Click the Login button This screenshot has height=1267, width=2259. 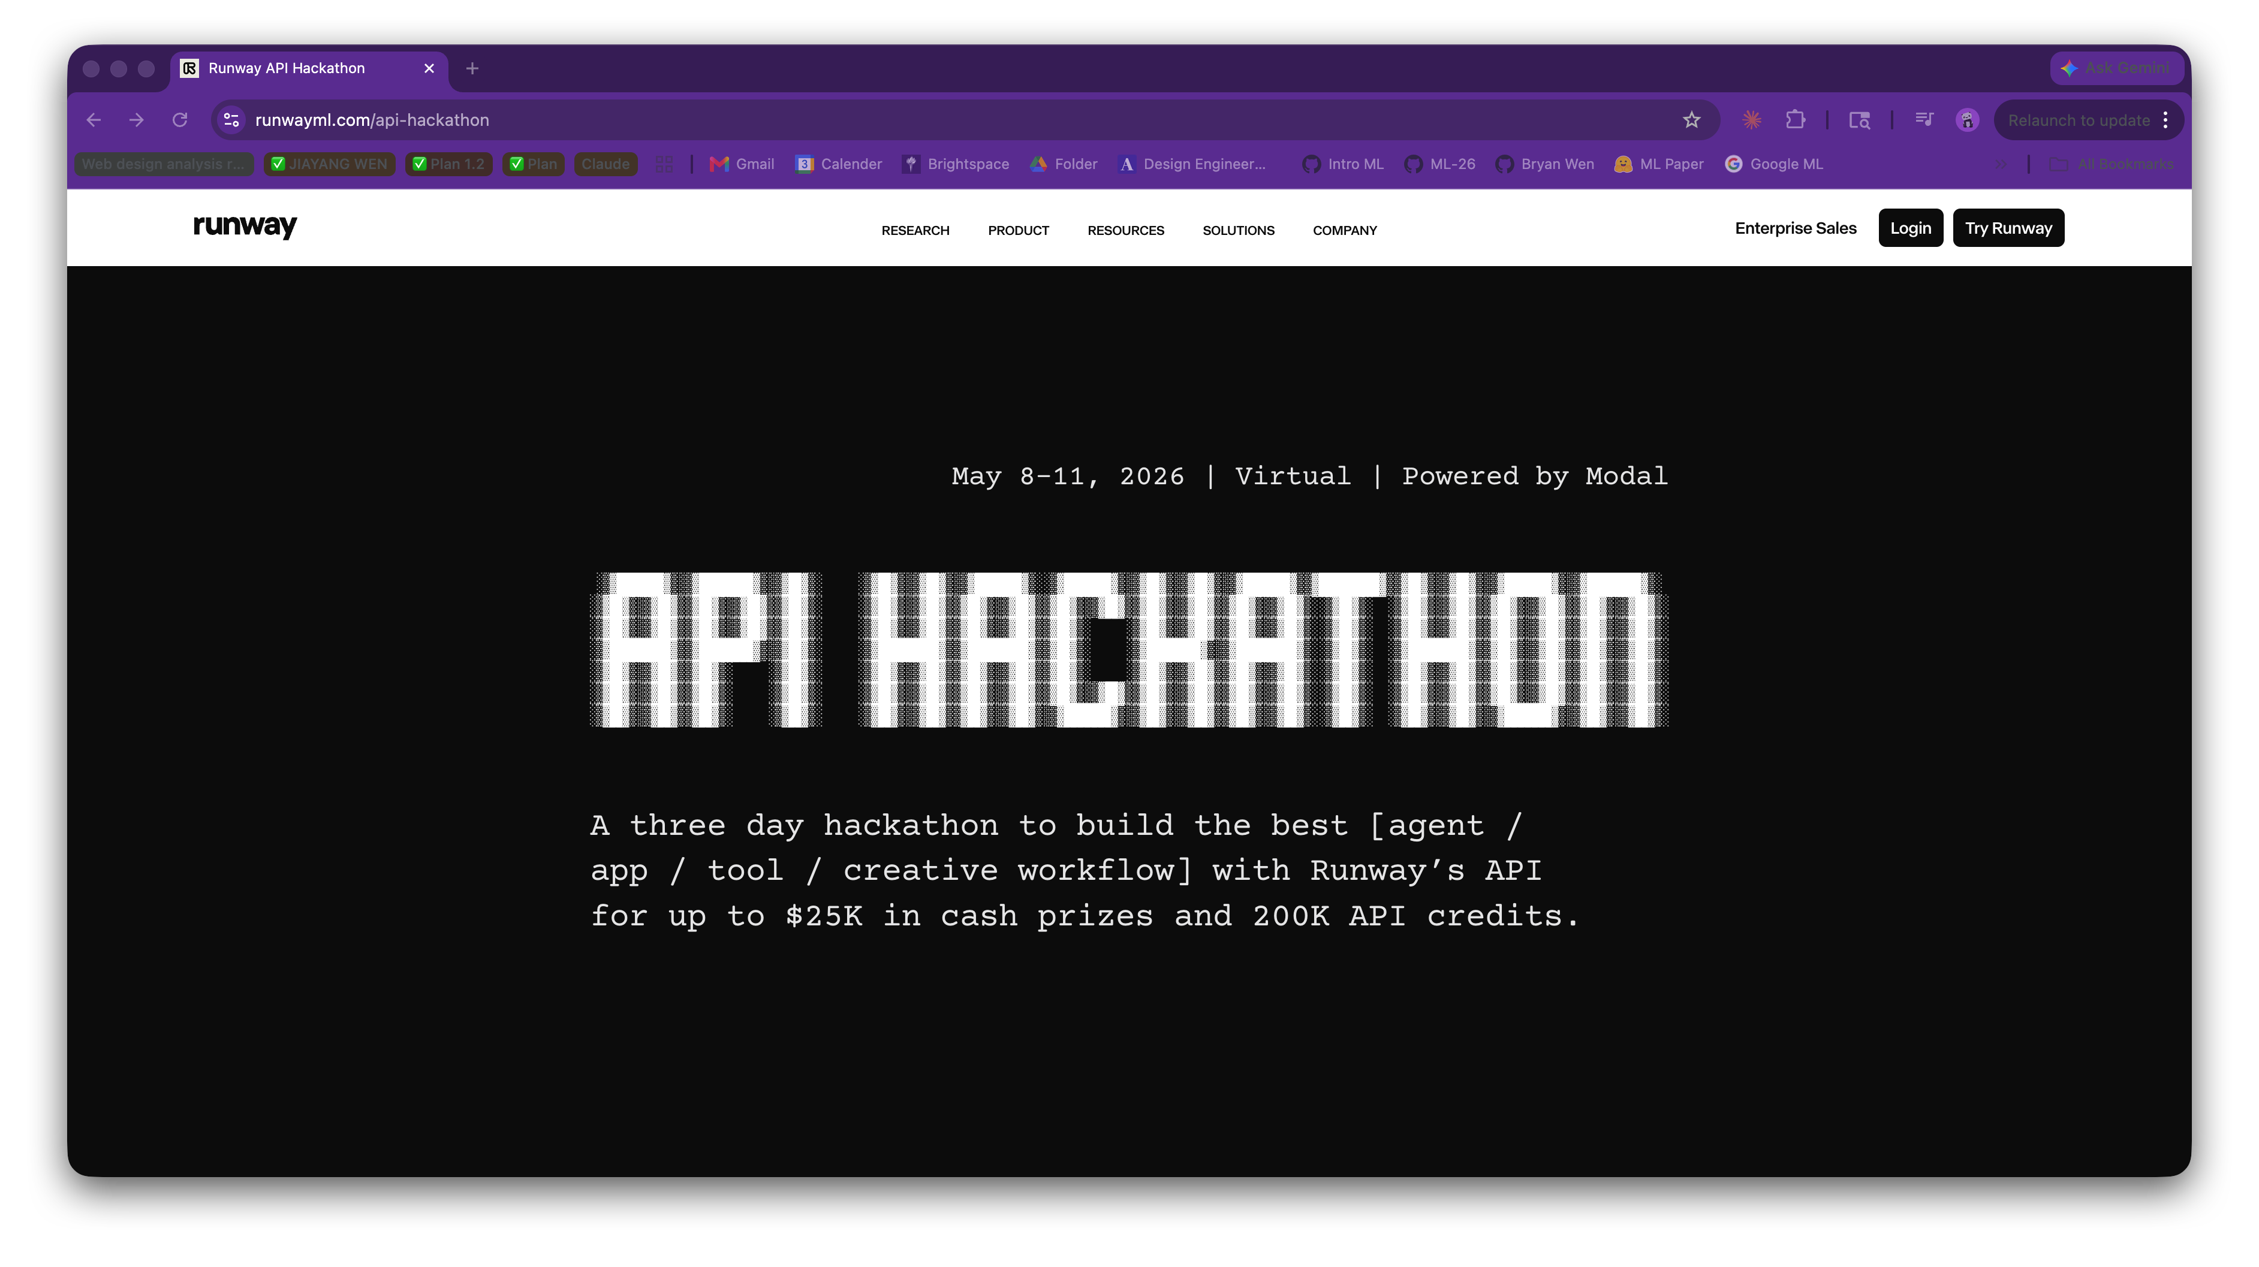[x=1910, y=228]
